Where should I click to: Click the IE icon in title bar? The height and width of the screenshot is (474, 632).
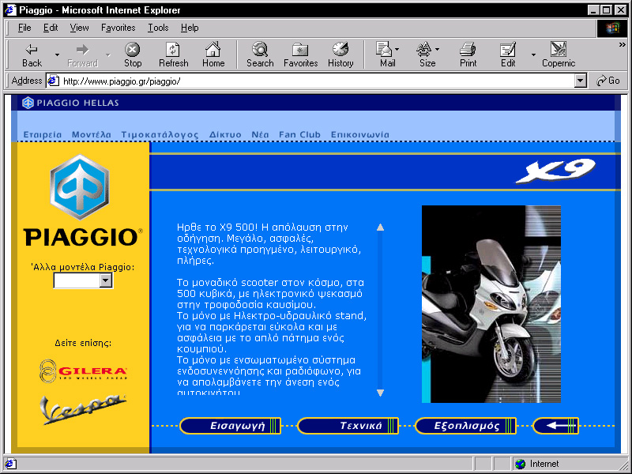pyautogui.click(x=10, y=10)
